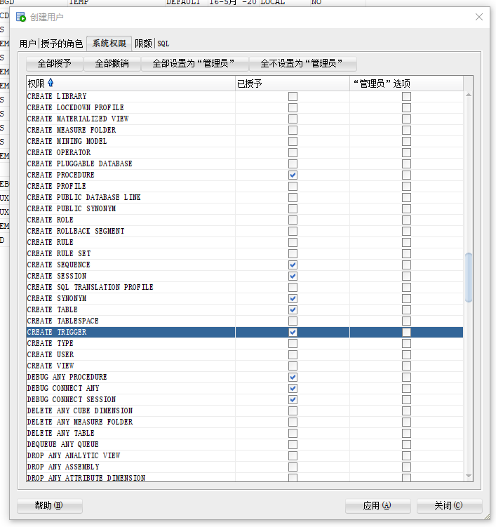Image resolution: width=496 pixels, height=527 pixels.
Task: Click the 全部授予 button
Action: point(54,64)
